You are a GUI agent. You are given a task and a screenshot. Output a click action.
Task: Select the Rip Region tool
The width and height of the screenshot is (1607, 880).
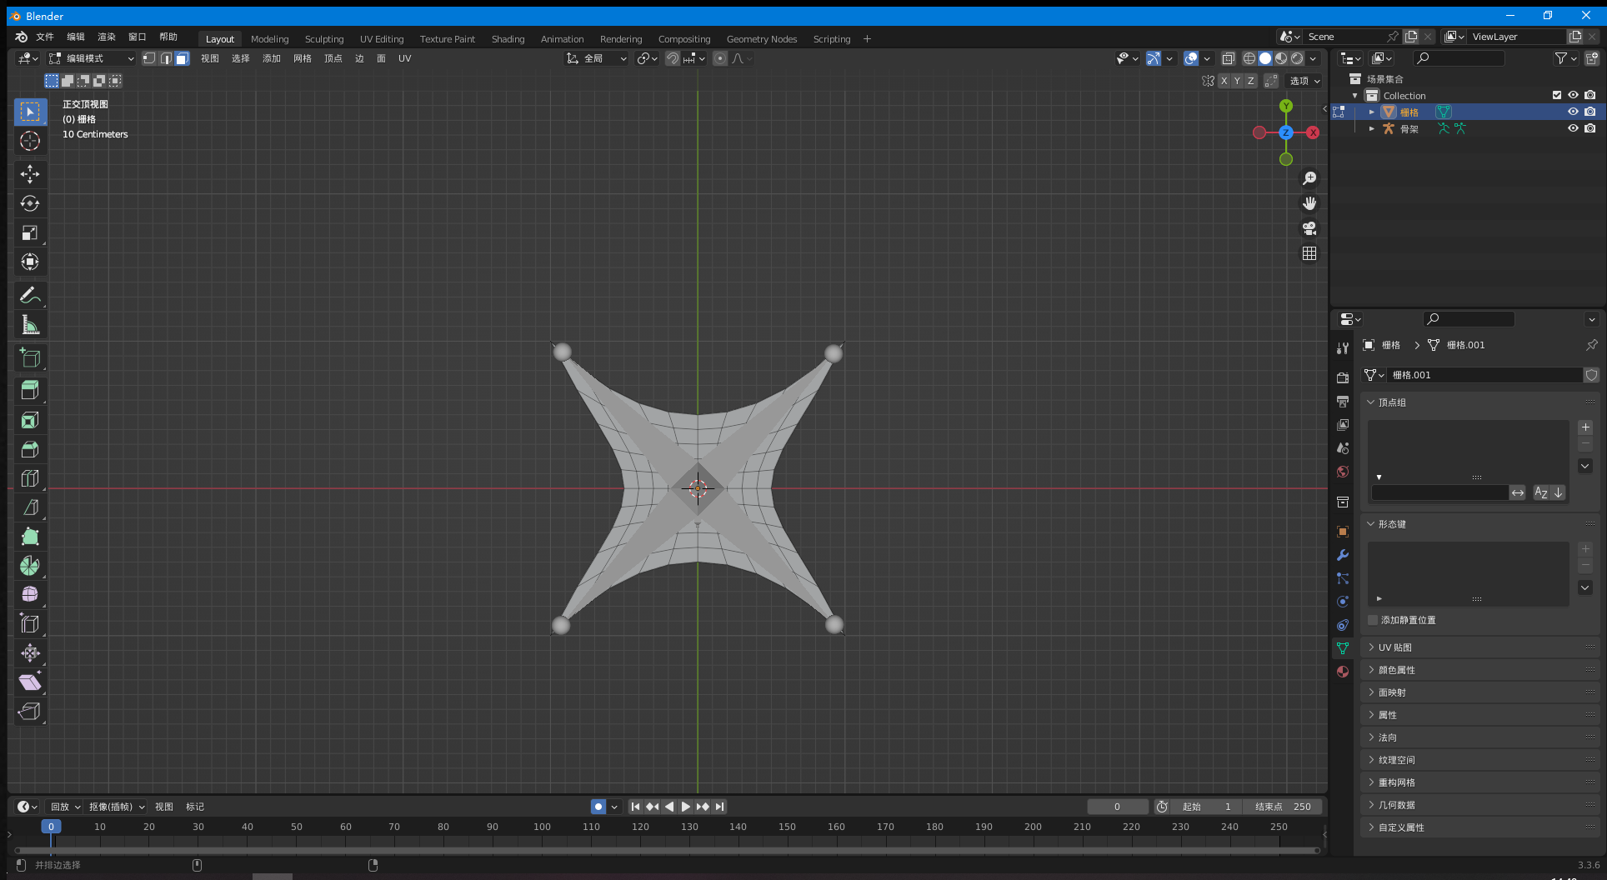pyautogui.click(x=30, y=711)
